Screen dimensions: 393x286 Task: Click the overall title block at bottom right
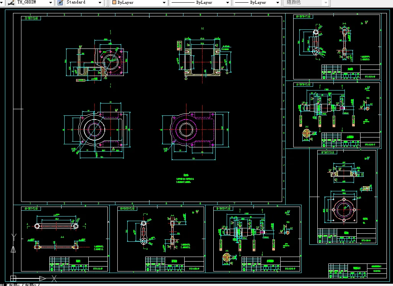pyautogui.click(x=358, y=271)
